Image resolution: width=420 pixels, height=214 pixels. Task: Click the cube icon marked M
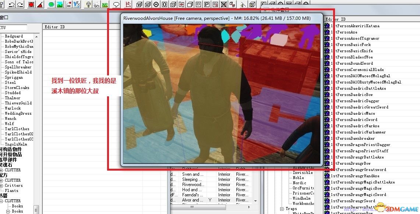148,4
